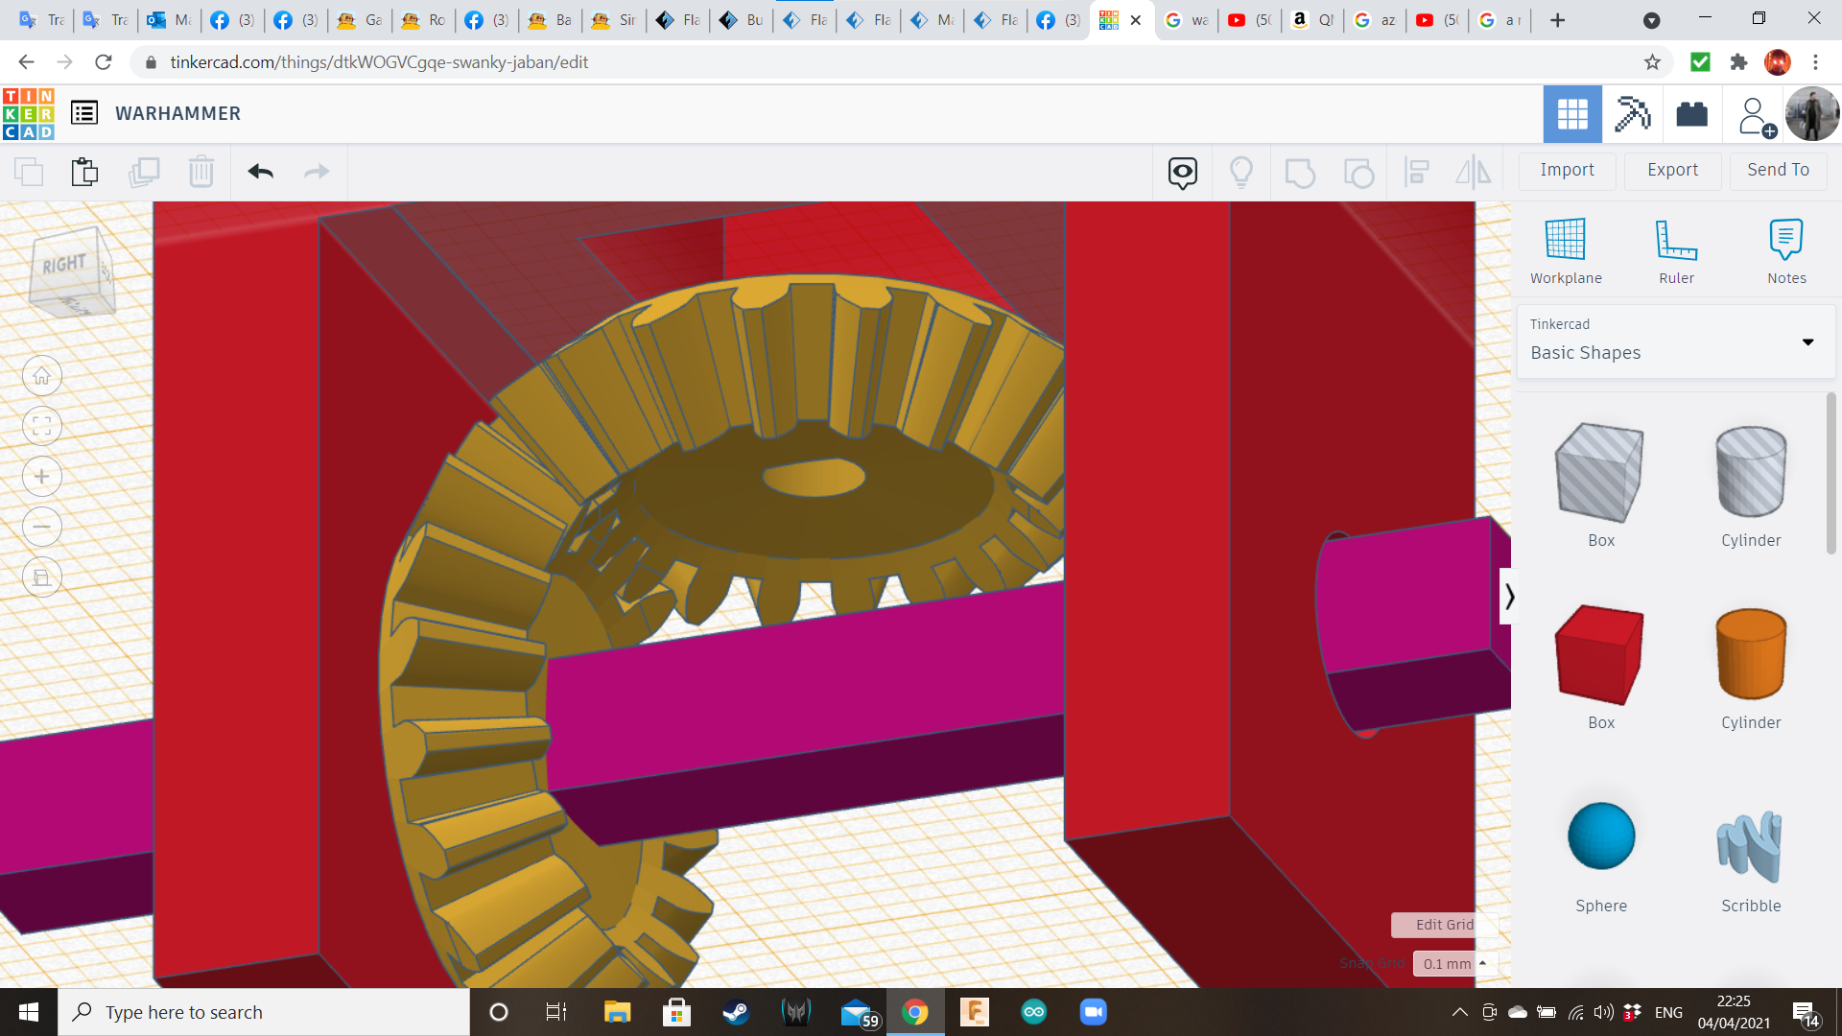Open the Export menu
This screenshot has height=1036, width=1842.
[x=1672, y=170]
